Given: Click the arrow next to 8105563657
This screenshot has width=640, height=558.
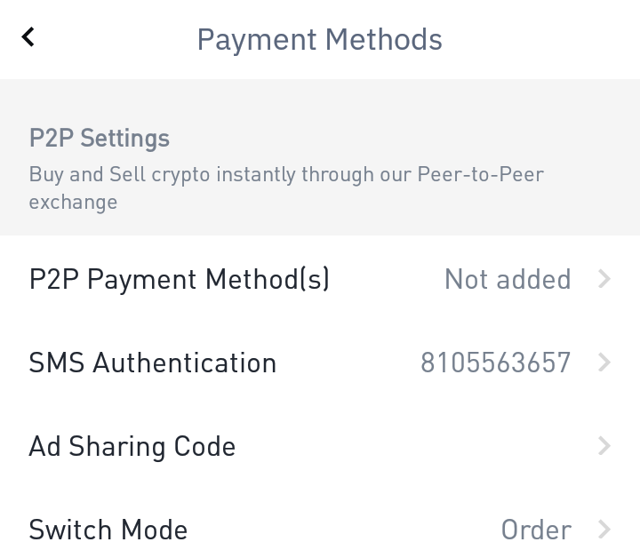Looking at the screenshot, I should (604, 363).
